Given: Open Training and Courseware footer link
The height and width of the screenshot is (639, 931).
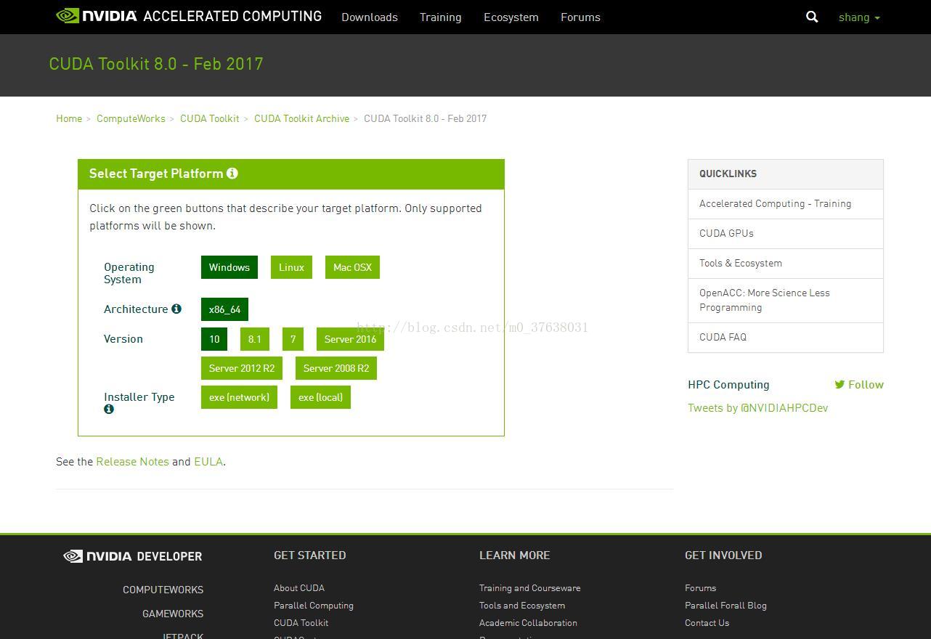Looking at the screenshot, I should click(529, 588).
